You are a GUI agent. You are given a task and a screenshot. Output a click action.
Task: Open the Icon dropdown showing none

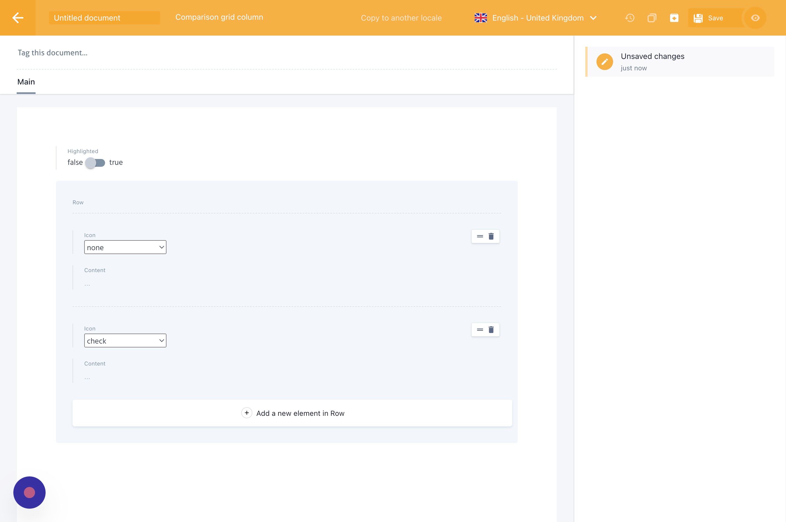coord(125,247)
